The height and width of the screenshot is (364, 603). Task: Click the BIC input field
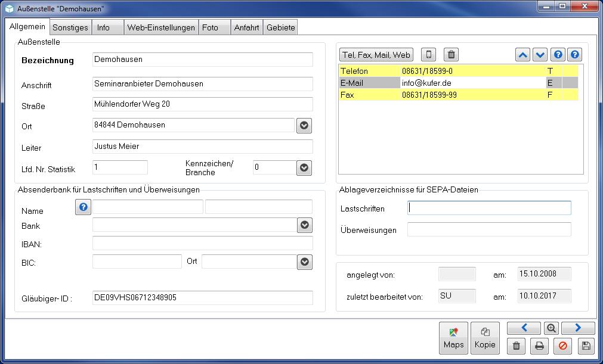(137, 262)
